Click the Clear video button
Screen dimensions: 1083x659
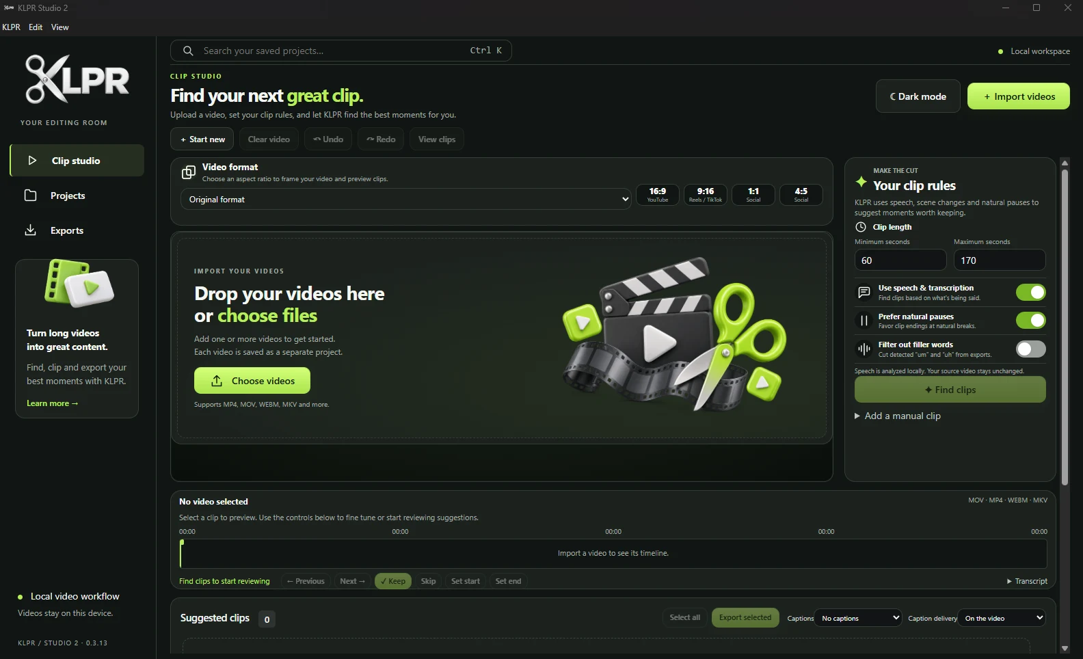pos(269,139)
